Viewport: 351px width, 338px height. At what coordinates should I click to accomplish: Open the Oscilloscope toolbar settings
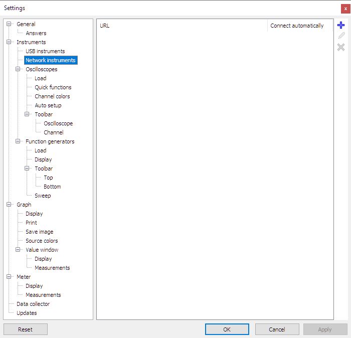(58, 123)
